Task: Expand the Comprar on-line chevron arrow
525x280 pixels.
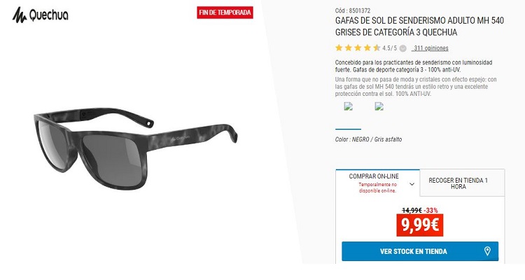Action: (x=412, y=184)
